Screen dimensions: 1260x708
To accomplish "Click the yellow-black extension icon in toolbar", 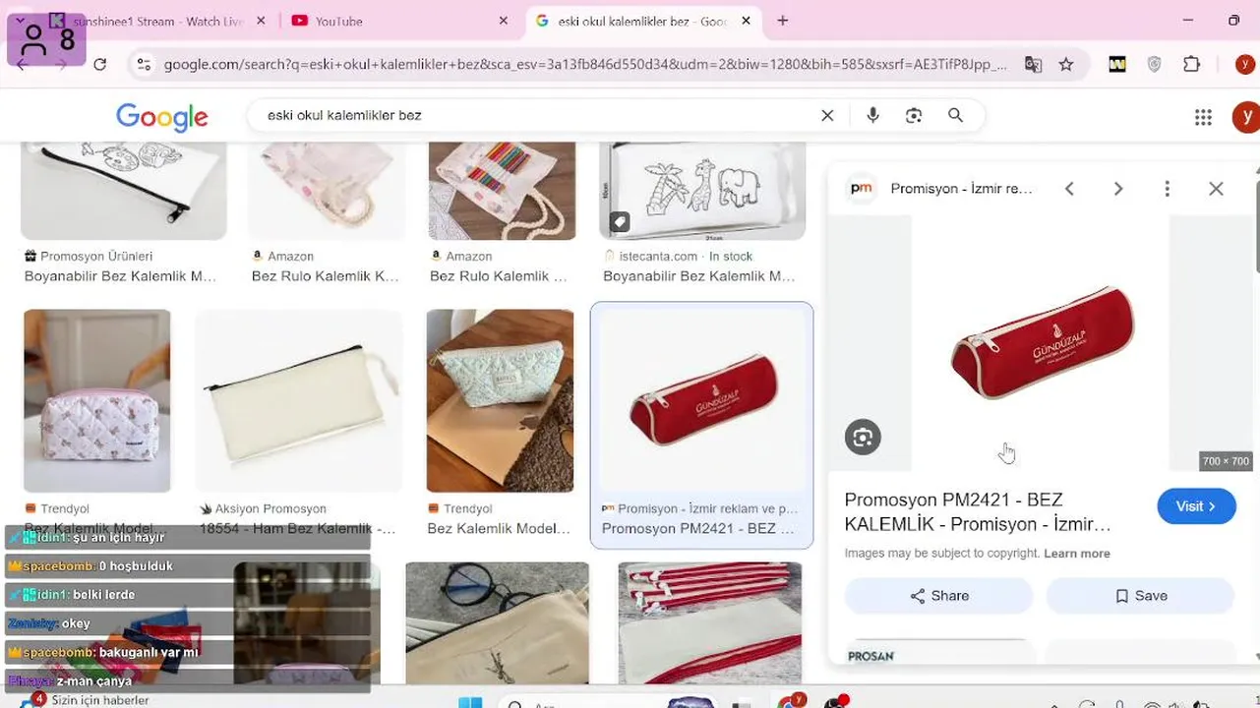I will (1117, 64).
